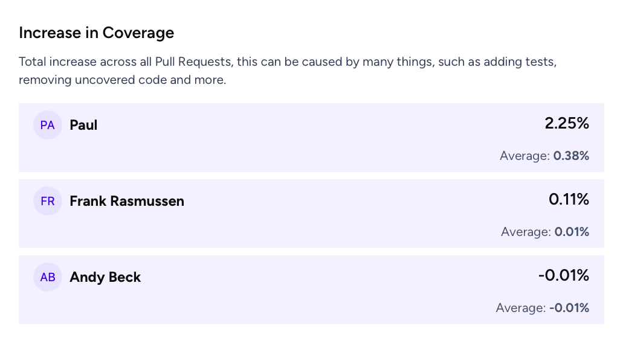Screen dimensions: 623x344
Task: Click Andy Beck's large -0.01% total value
Action: [x=563, y=276]
